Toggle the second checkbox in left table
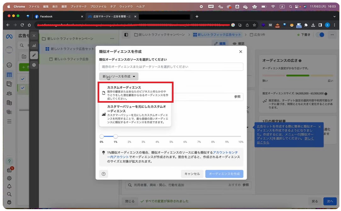 23,88
